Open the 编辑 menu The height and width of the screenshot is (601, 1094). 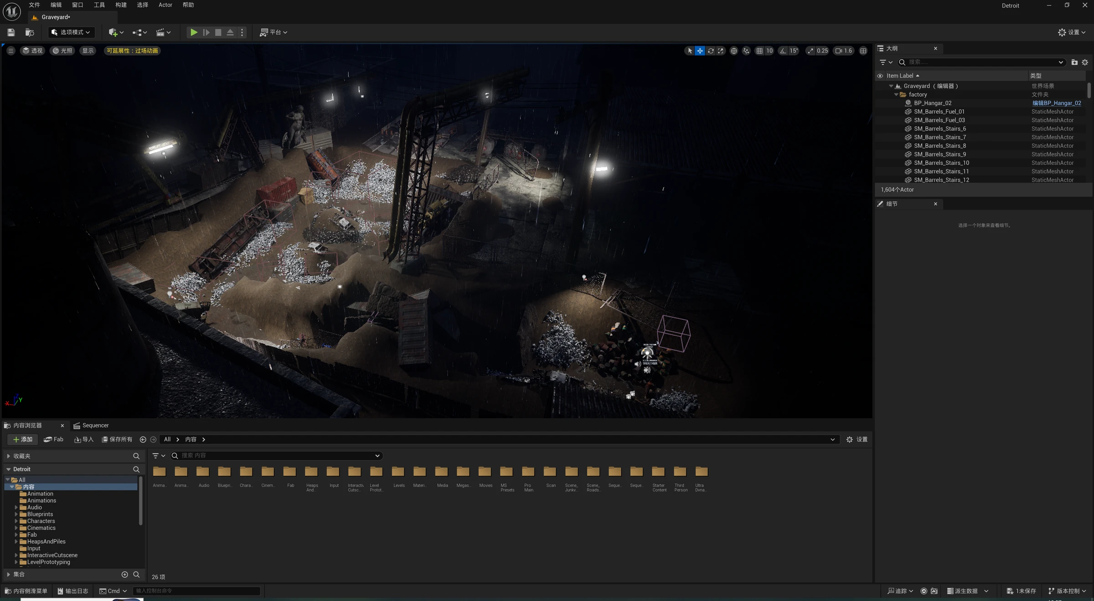[x=56, y=5]
